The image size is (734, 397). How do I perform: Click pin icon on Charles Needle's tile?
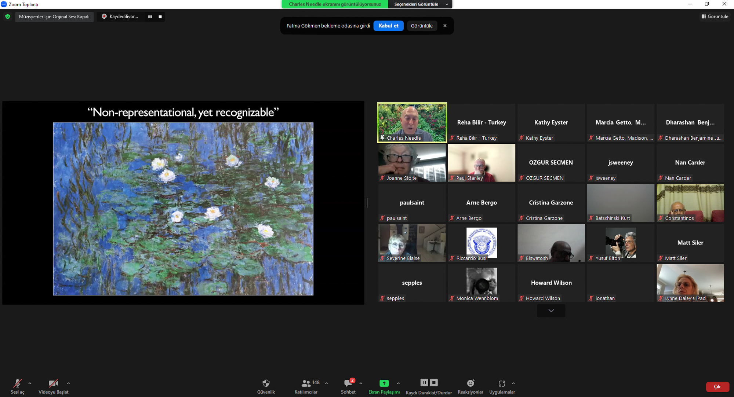[382, 138]
